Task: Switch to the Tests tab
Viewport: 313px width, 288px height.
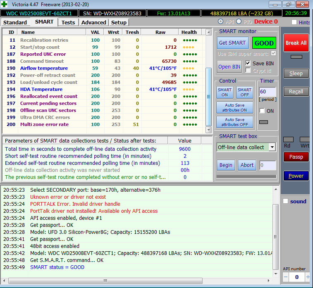Action: [68, 22]
